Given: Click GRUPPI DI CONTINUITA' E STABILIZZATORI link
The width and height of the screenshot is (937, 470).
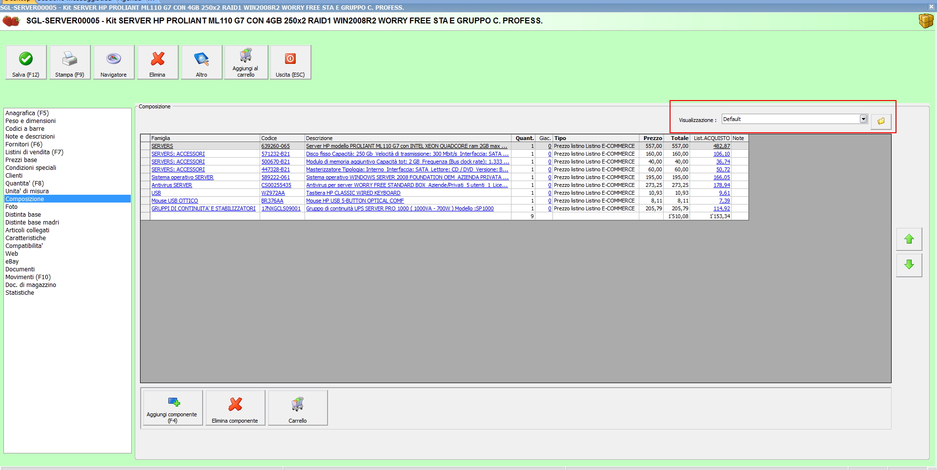Looking at the screenshot, I should (204, 208).
